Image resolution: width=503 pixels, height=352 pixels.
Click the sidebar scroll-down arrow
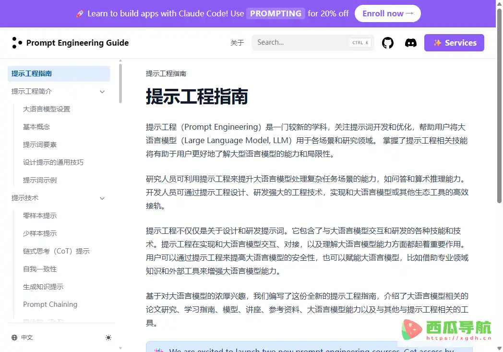click(x=120, y=348)
